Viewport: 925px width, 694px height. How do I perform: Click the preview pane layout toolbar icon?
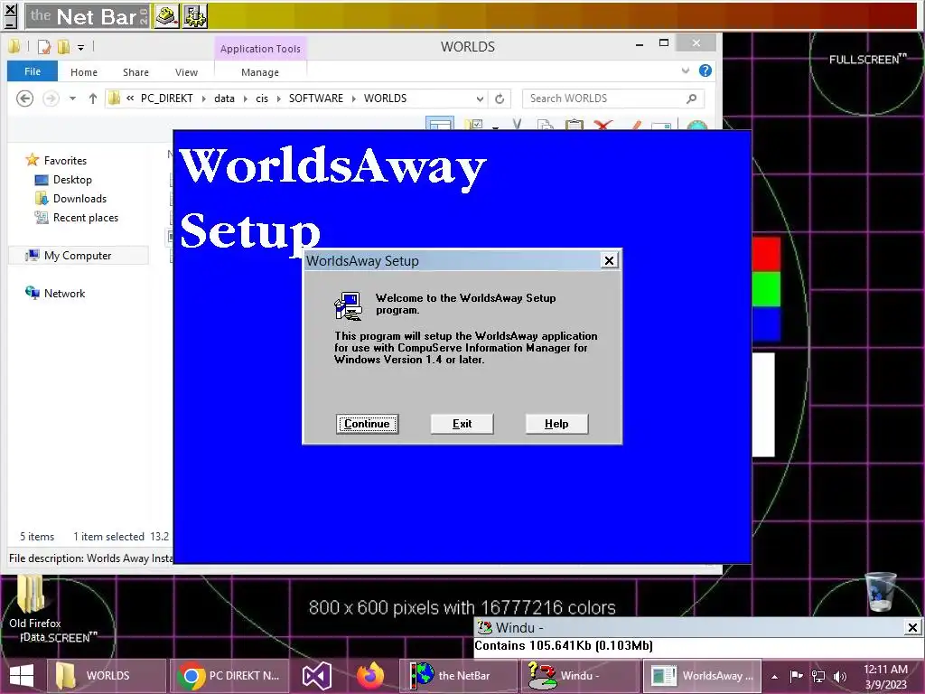[x=440, y=123]
